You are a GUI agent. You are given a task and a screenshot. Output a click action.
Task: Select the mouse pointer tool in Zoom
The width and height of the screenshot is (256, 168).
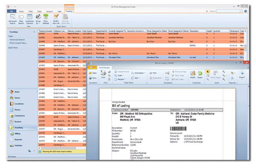click(x=208, y=72)
